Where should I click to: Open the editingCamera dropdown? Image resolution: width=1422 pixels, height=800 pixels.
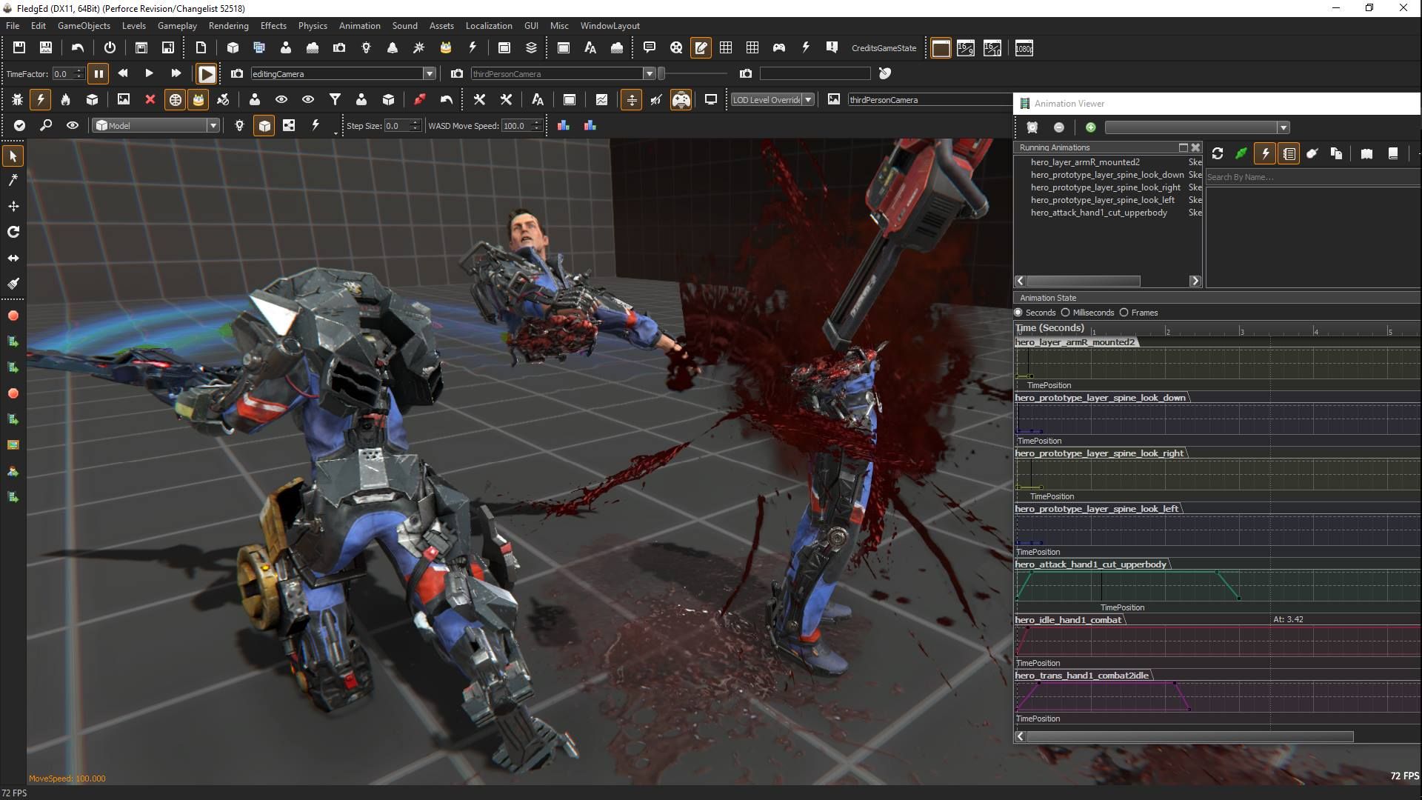click(x=430, y=73)
